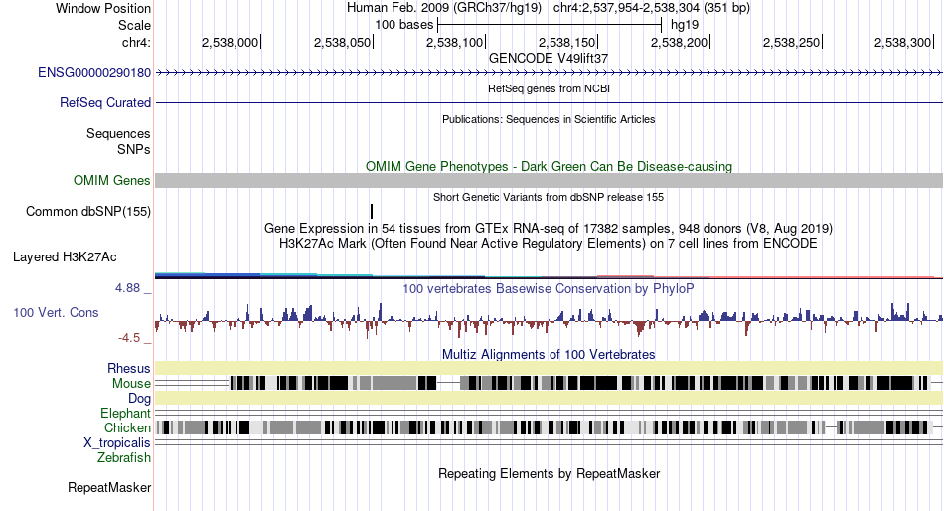Viewport: 944px width, 511px height.
Task: Select the Mouse alignment row label
Action: click(x=131, y=384)
